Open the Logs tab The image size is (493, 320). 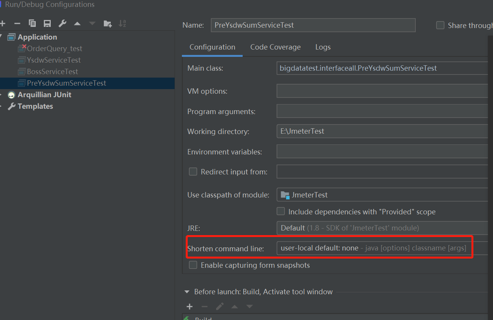point(323,47)
